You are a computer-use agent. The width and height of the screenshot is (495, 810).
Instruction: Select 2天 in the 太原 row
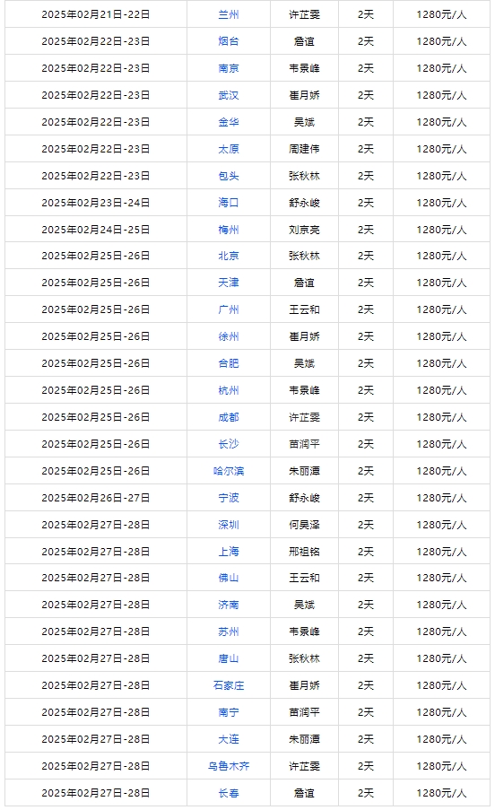tap(366, 149)
